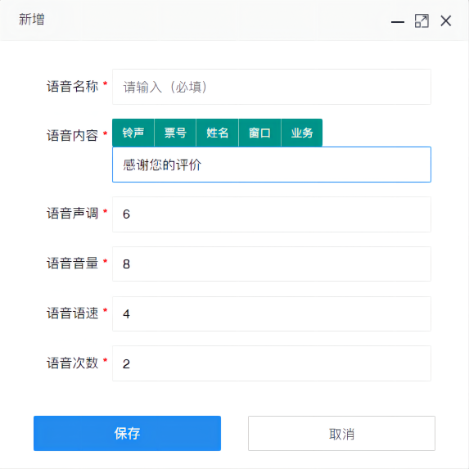This screenshot has height=469, width=469.
Task: Select the 语音次数 field showing 2
Action: (x=272, y=363)
